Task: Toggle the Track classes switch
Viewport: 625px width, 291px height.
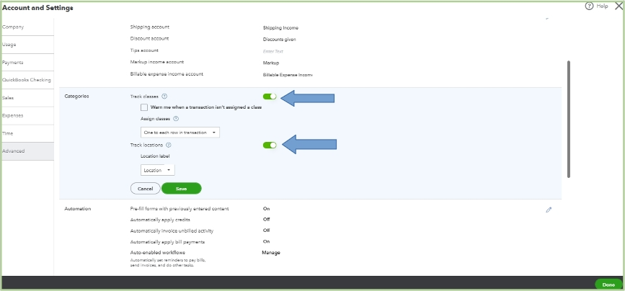Action: (x=270, y=96)
